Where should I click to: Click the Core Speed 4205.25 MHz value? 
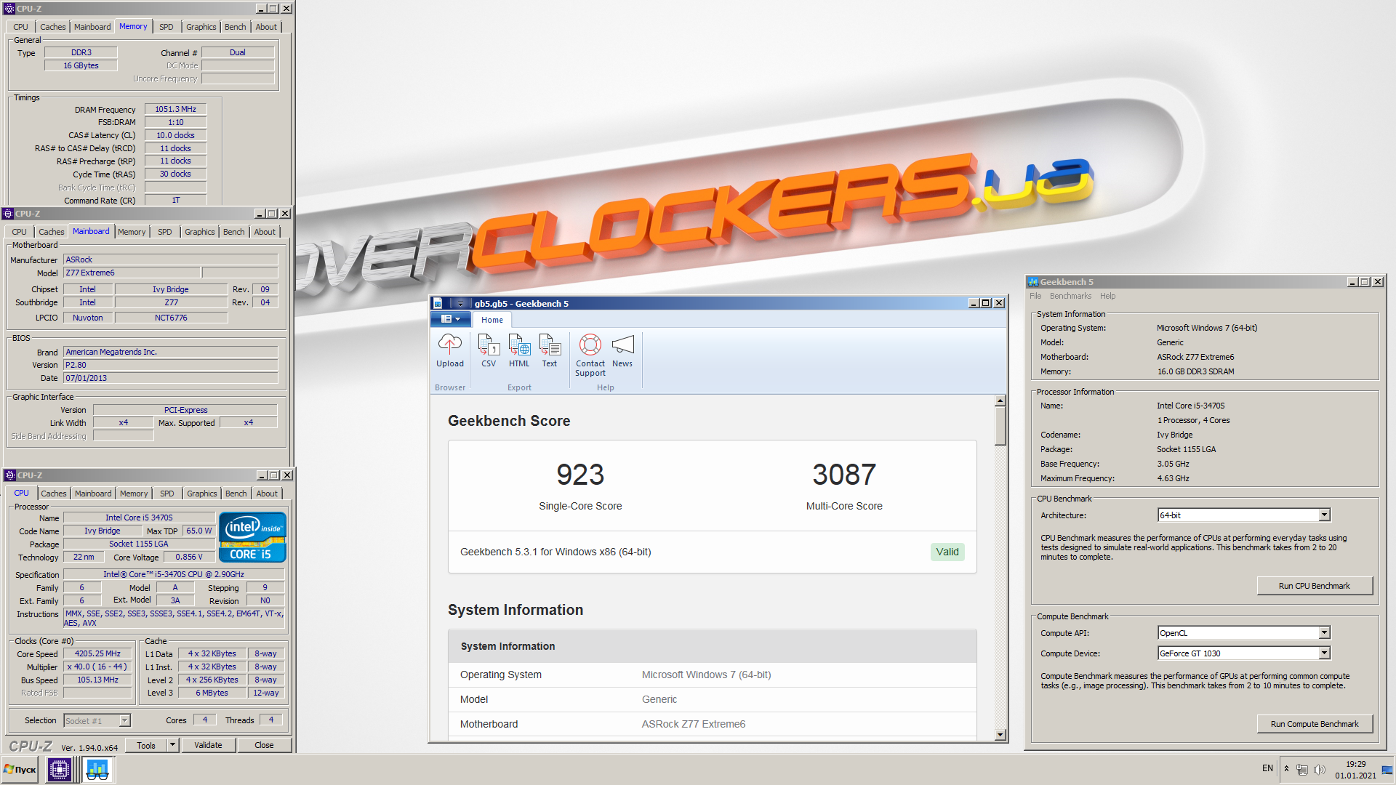[x=97, y=654]
